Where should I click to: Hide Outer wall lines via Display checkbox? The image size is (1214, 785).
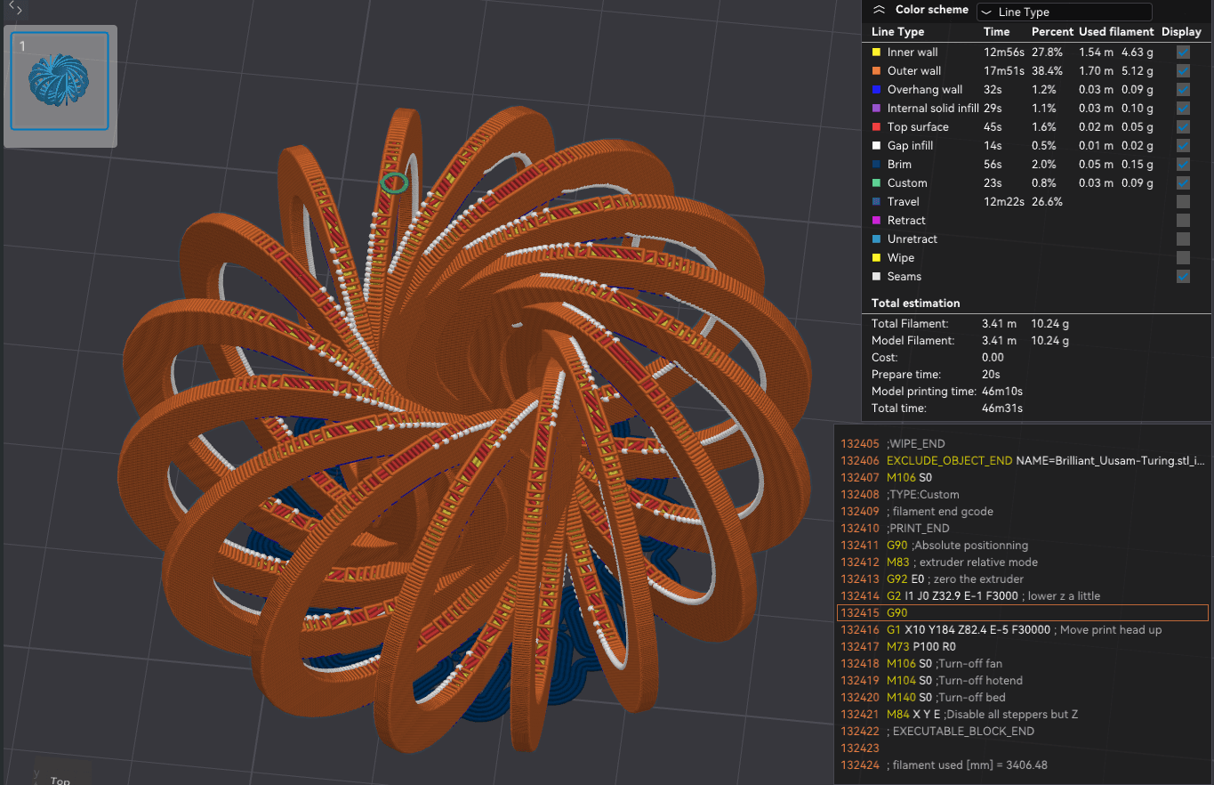pos(1183,71)
